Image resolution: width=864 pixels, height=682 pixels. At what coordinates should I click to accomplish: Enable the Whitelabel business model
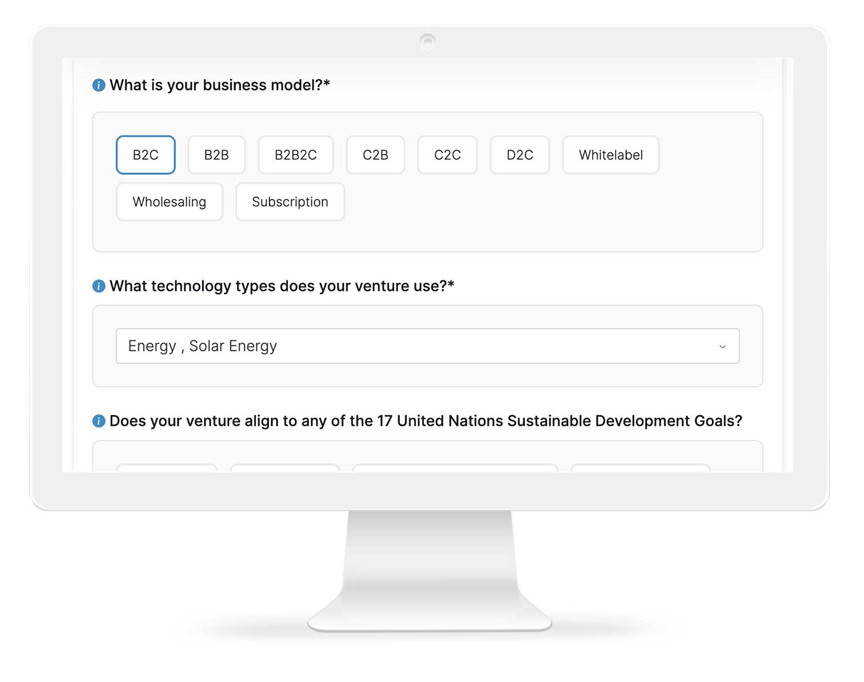[611, 155]
